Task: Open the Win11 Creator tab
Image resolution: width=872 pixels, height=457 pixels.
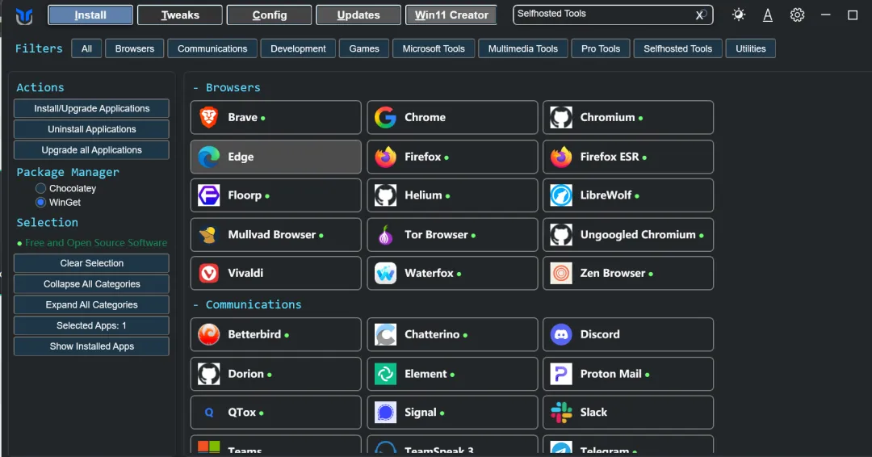Action: [451, 15]
